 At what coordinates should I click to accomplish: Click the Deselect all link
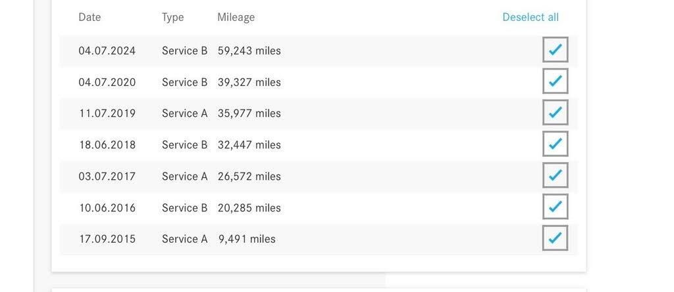[531, 17]
